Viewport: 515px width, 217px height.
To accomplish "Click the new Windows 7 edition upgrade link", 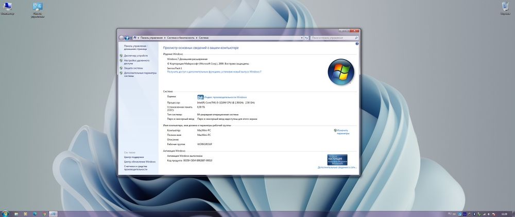I will 214,71.
